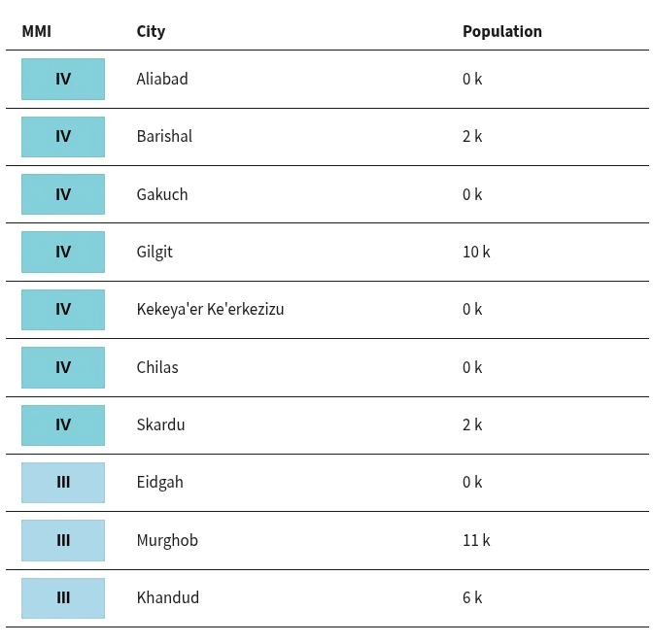Click Murghob's 11 k population value
Viewport: 653px width, 644px height.
click(x=476, y=540)
